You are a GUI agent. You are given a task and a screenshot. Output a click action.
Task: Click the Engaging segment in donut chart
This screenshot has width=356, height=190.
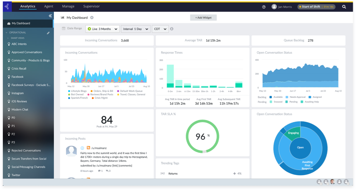click(294, 133)
